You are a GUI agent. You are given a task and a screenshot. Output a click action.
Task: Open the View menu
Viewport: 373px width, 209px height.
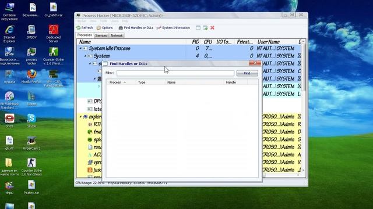pos(93,21)
